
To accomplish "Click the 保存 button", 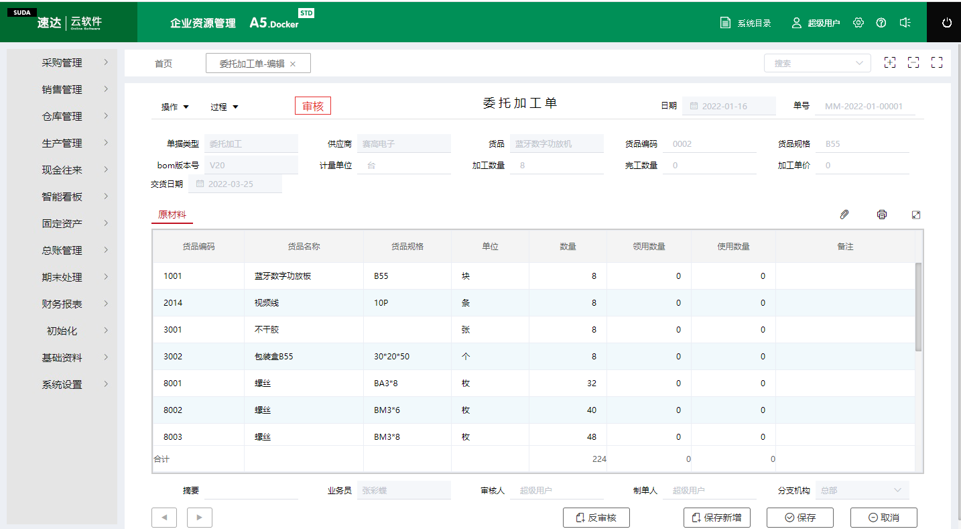I will (x=800, y=518).
